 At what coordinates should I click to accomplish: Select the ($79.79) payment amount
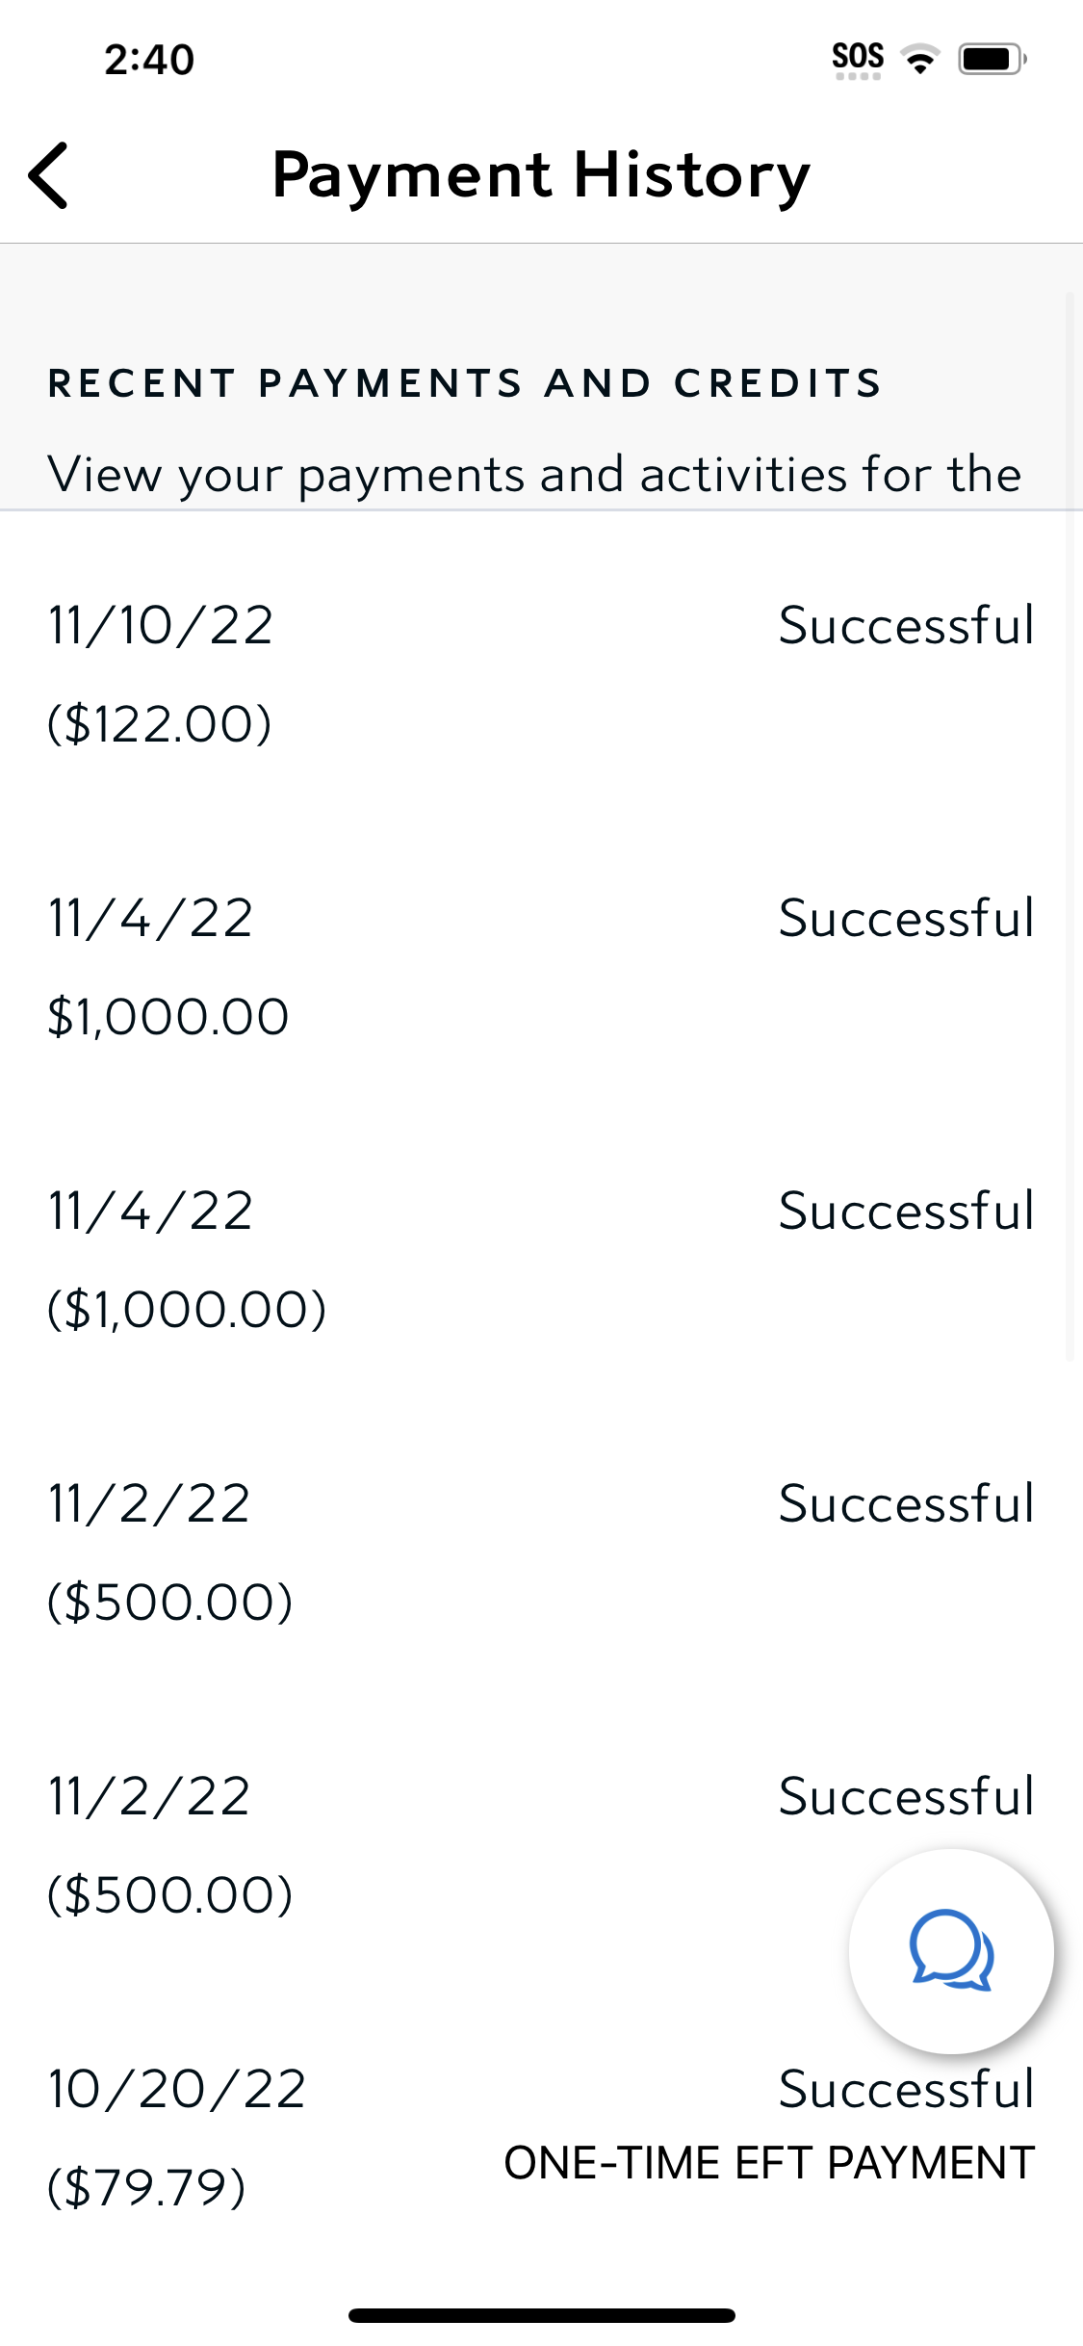tap(147, 2188)
